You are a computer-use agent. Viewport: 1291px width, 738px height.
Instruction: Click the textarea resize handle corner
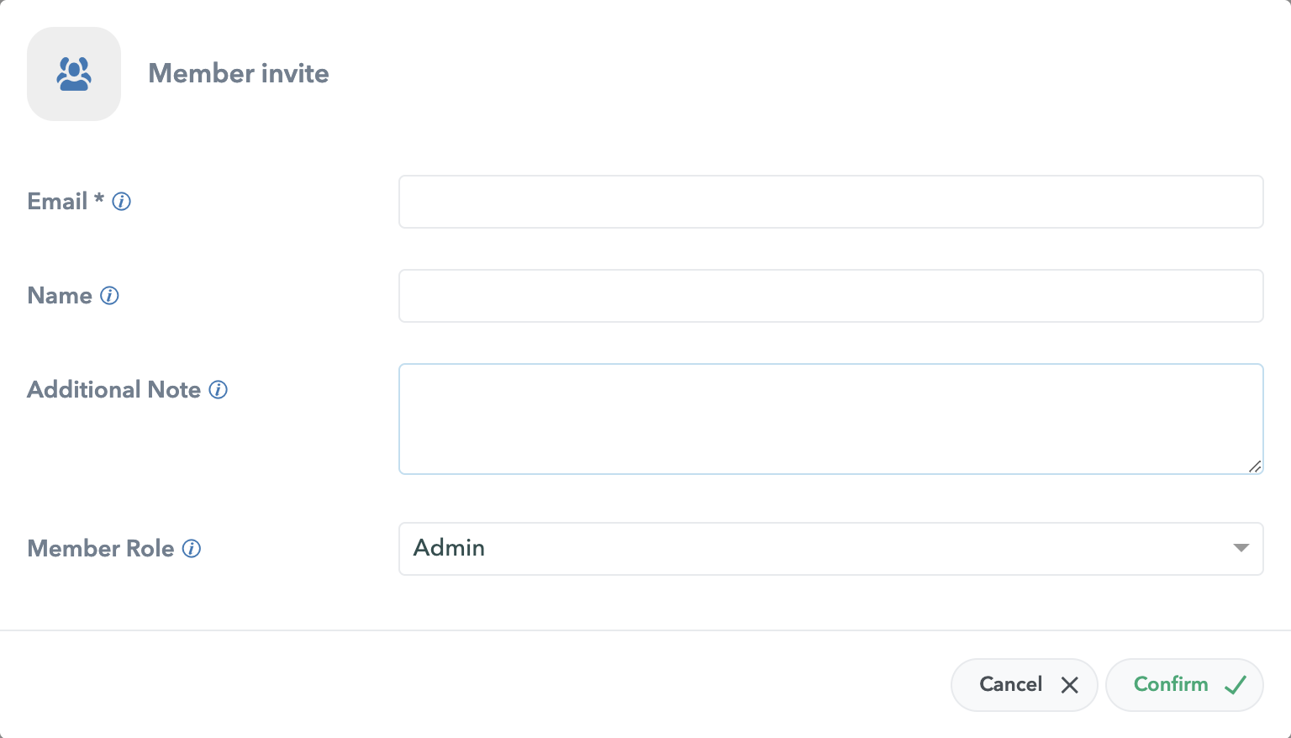pyautogui.click(x=1254, y=467)
